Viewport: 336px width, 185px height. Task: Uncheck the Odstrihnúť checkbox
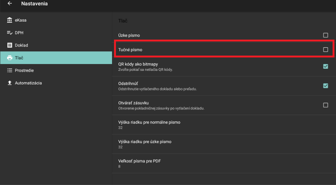coord(325,86)
